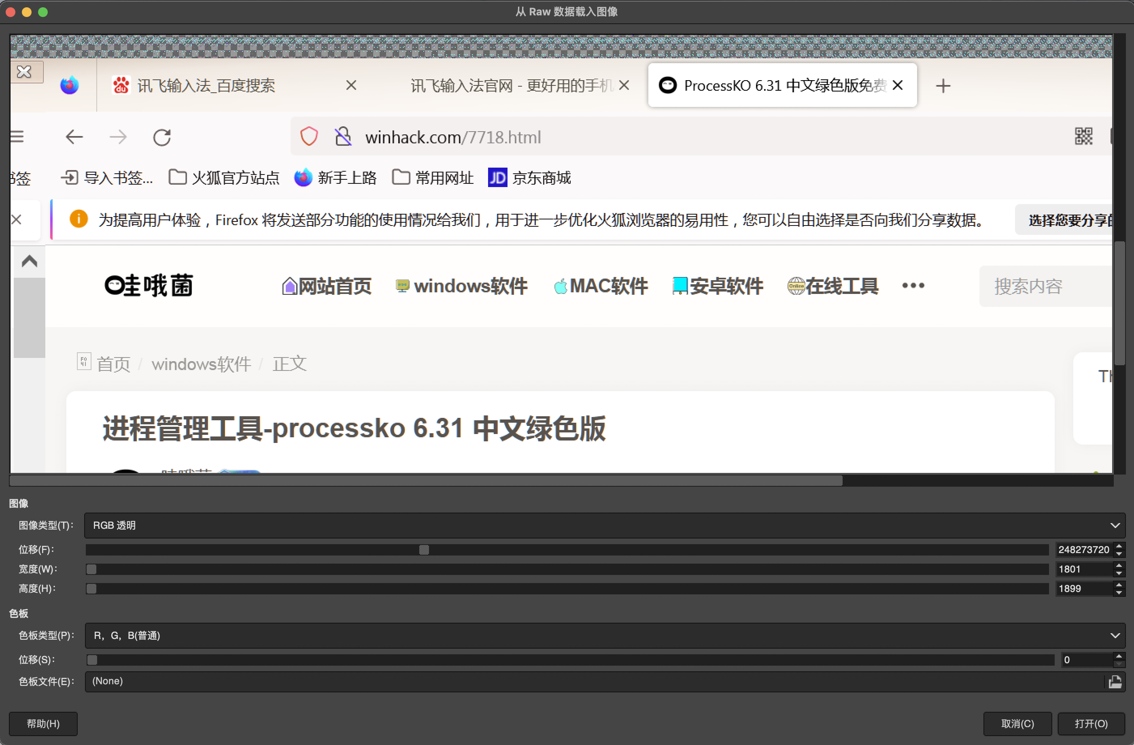Click the 导入书签 bookmark item
Image resolution: width=1134 pixels, height=745 pixels.
(107, 178)
